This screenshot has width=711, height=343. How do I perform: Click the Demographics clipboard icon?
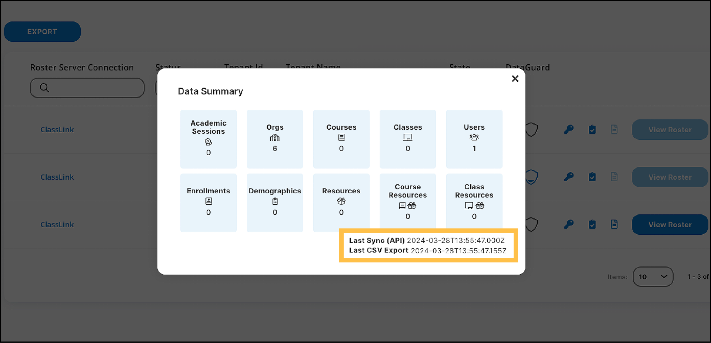275,201
